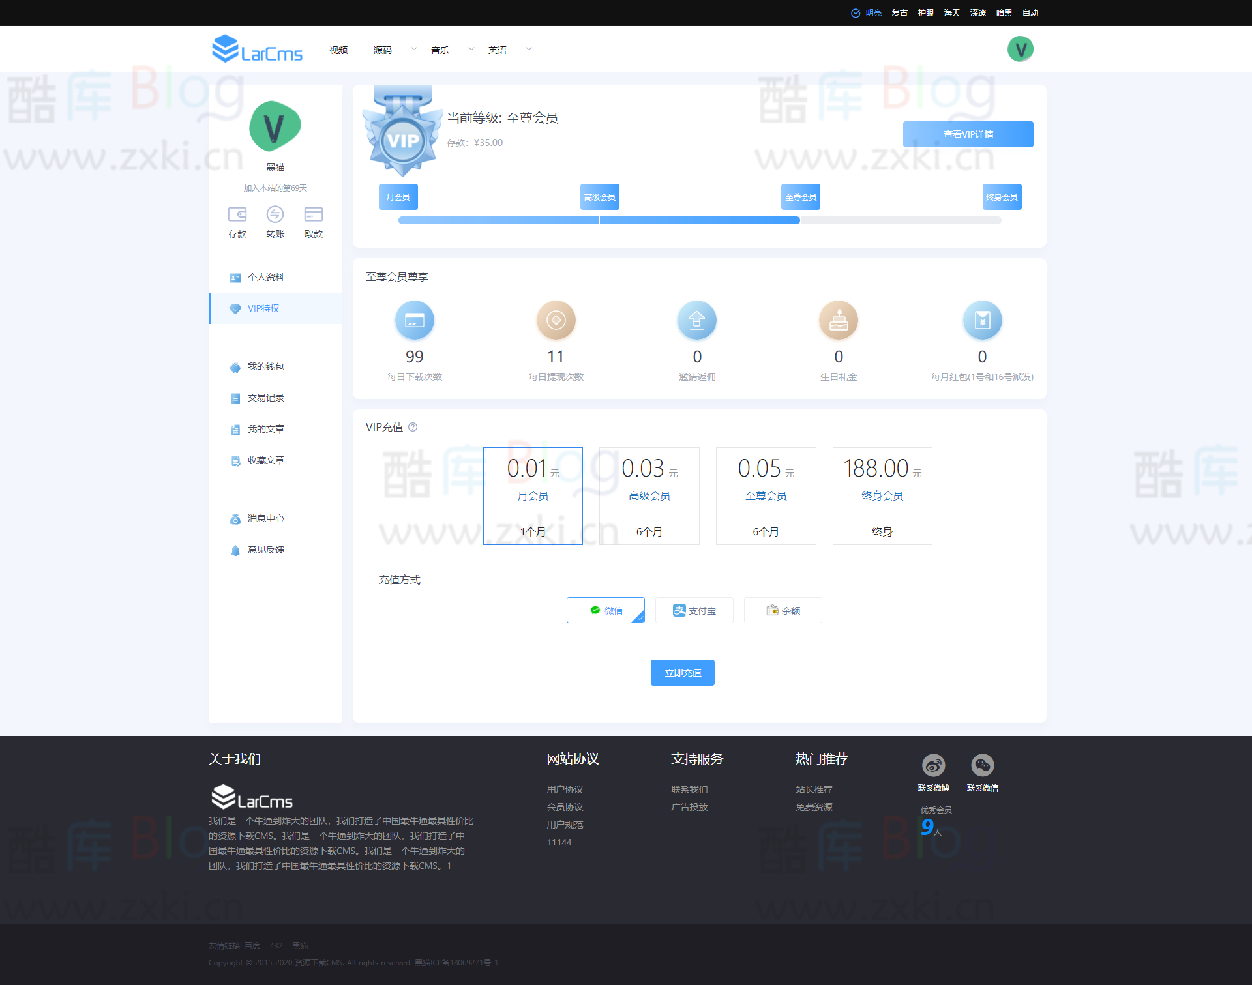Click the transfer (转账) icon

click(275, 214)
